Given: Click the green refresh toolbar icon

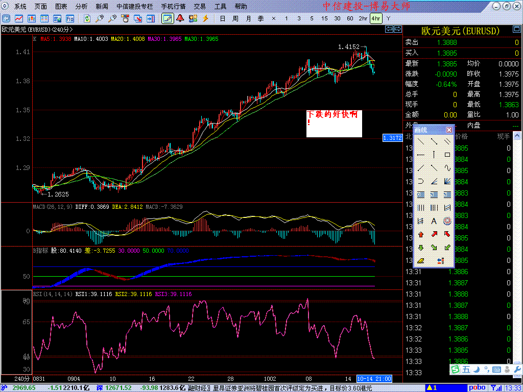Looking at the screenshot, I should pos(87,18).
